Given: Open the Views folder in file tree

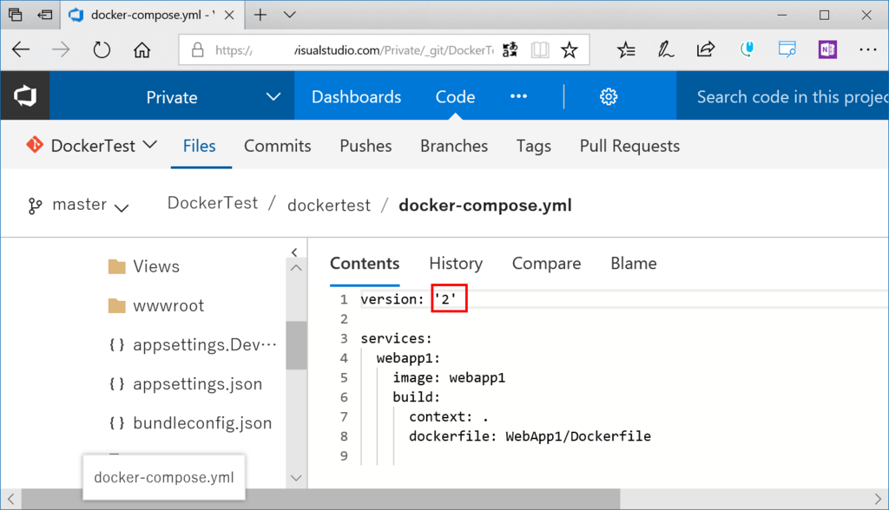Looking at the screenshot, I should click(144, 266).
